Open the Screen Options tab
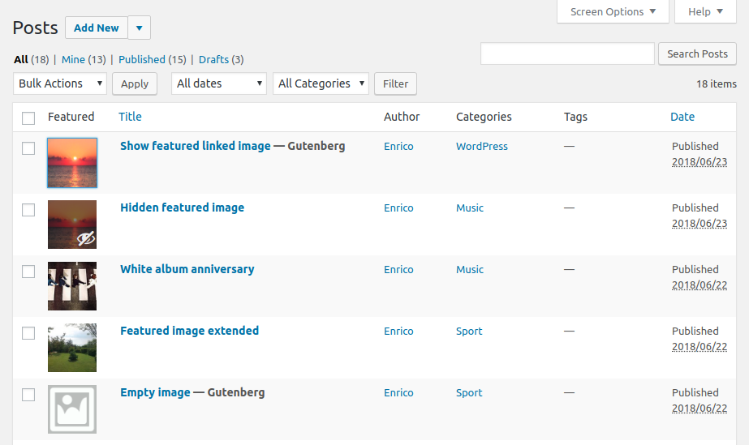The height and width of the screenshot is (445, 749). (x=613, y=12)
